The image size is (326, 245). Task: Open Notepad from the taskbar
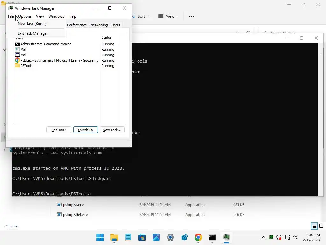click(128, 237)
